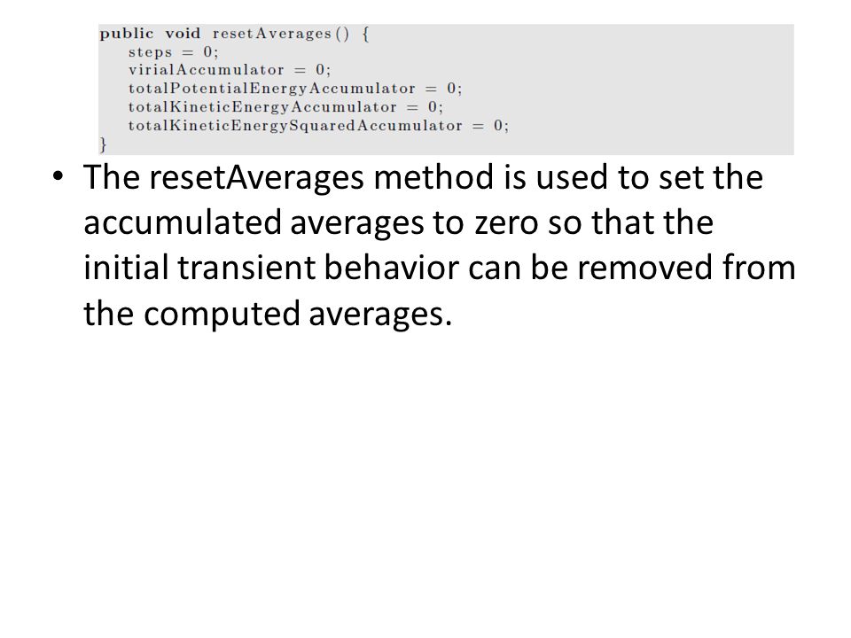
Task: Click the word 'zero' in the second line
Action: point(506,223)
